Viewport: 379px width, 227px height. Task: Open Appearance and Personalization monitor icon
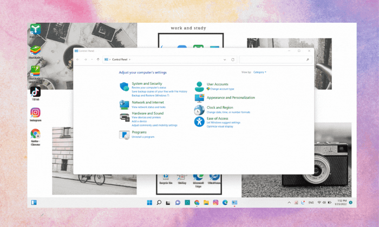pos(199,98)
